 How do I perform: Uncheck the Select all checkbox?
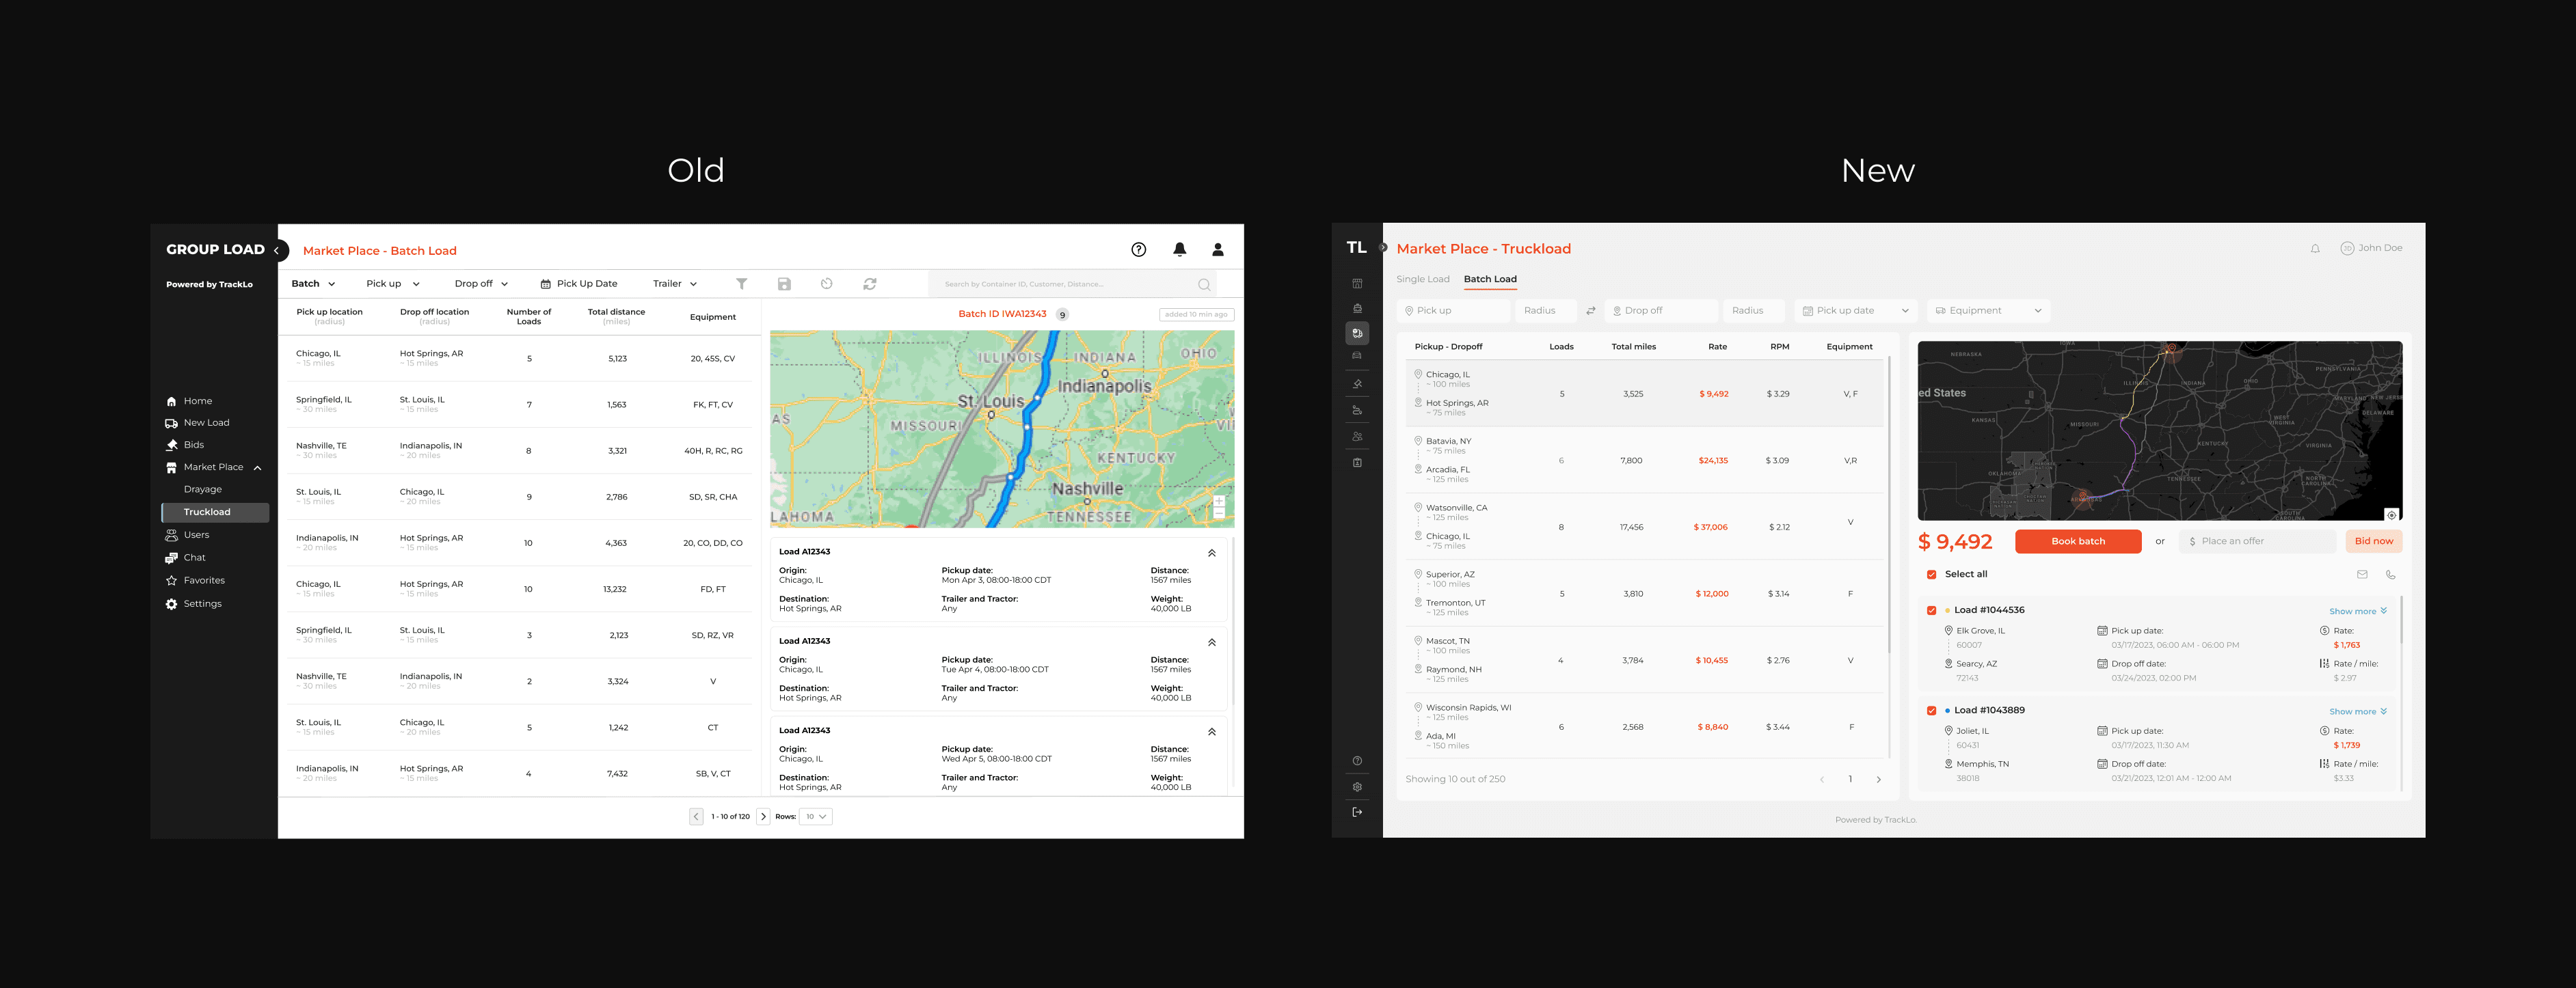tap(1931, 575)
